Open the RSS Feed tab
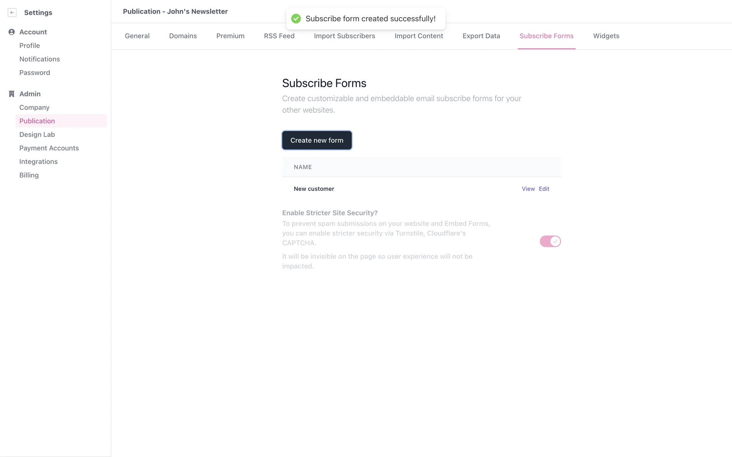 (x=279, y=36)
